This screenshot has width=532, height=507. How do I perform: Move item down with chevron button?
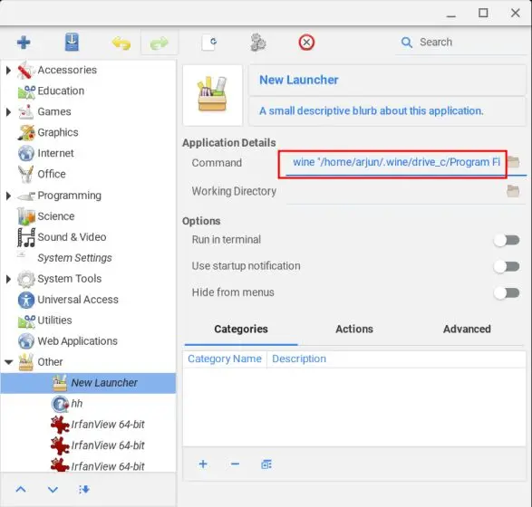pos(53,490)
